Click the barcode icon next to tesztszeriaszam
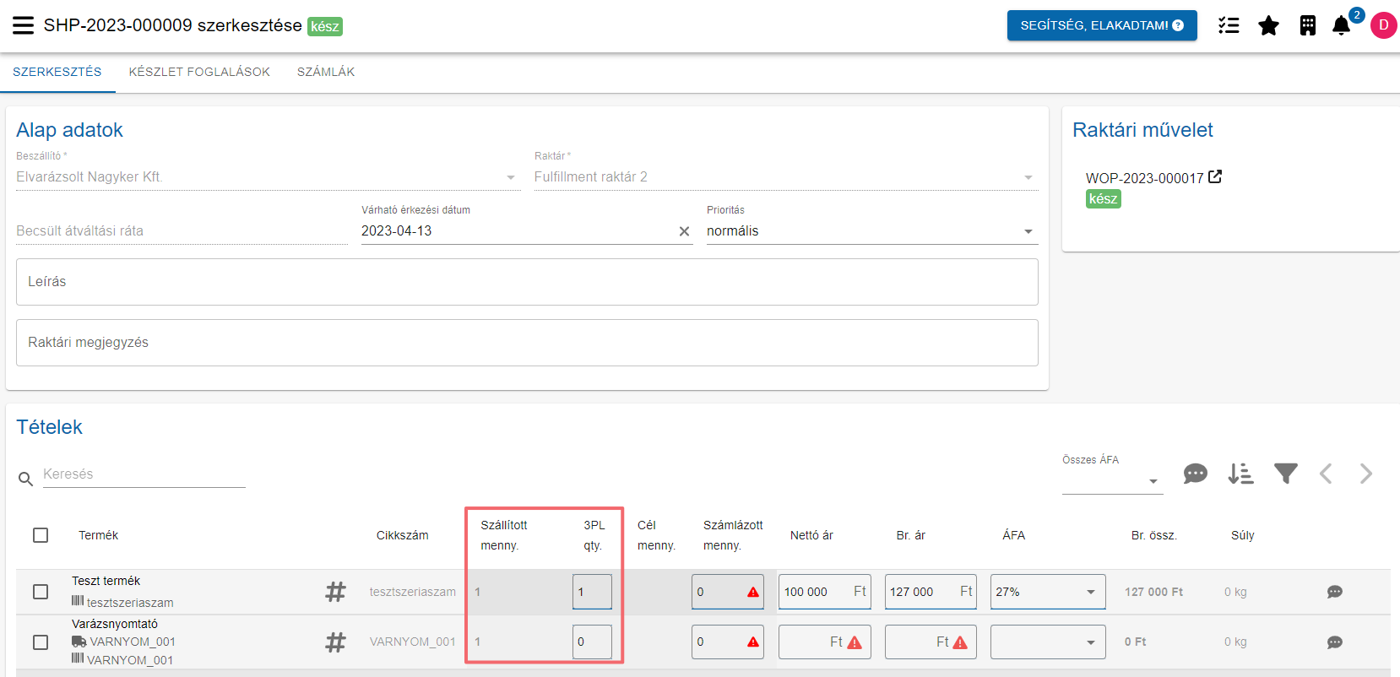Viewport: 1400px width, 677px height. click(x=78, y=601)
